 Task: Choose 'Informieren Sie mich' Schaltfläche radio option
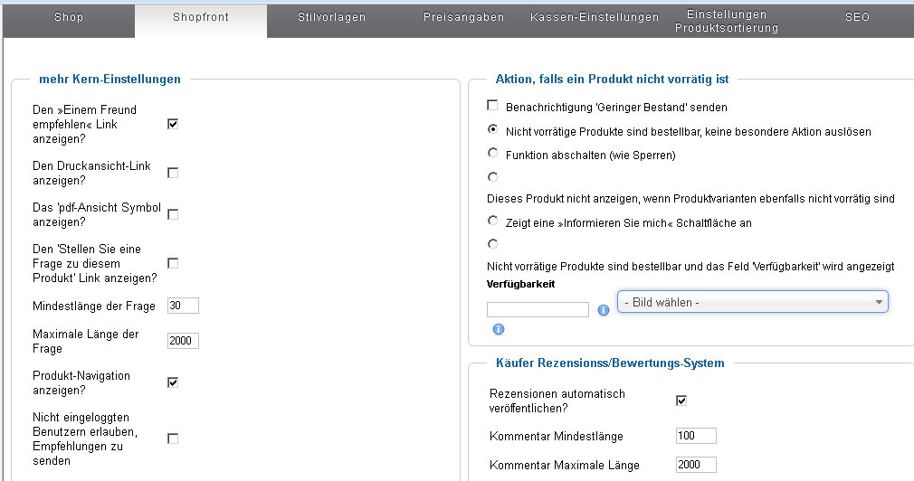point(493,222)
